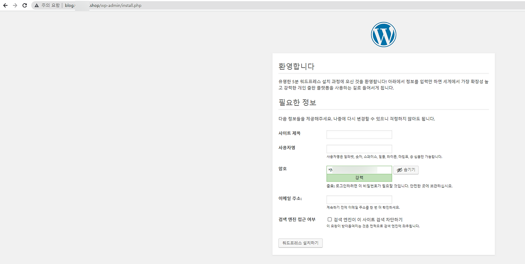Click inside the 암호 password field

tap(359, 170)
